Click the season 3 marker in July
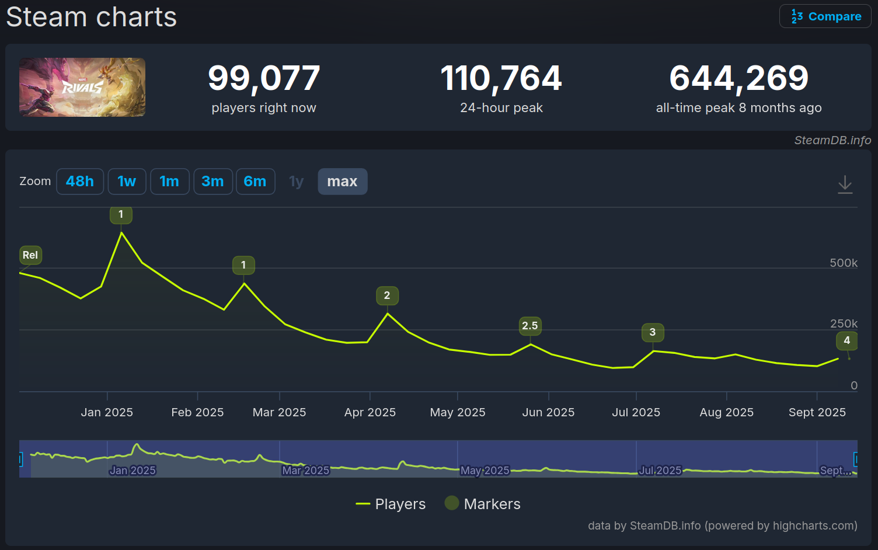The width and height of the screenshot is (878, 550). tap(653, 332)
